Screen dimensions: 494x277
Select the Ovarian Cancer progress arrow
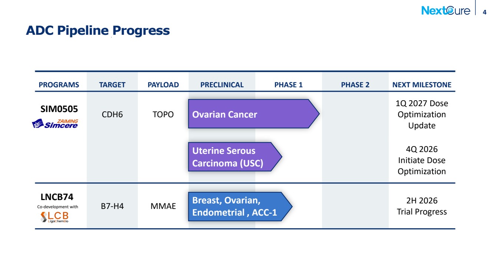pyautogui.click(x=254, y=114)
